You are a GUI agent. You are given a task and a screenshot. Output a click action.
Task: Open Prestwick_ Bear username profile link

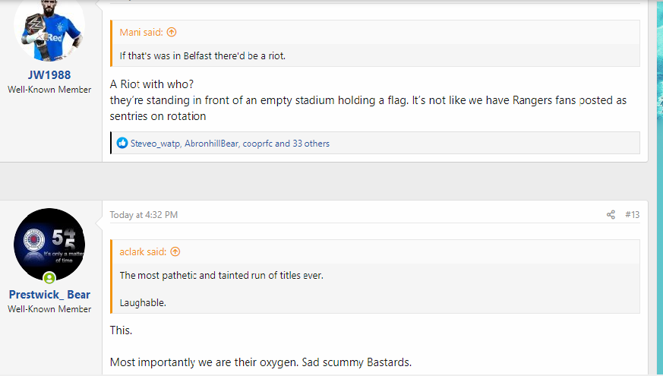pos(49,295)
